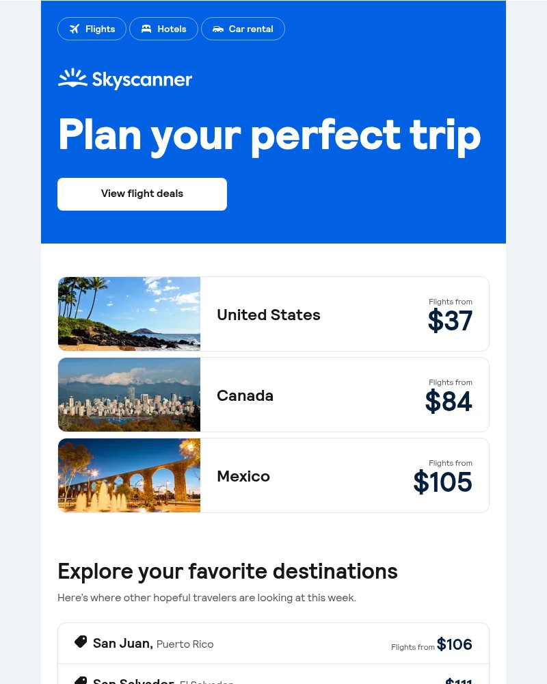
Task: Click the View flight deals button
Action: point(142,194)
